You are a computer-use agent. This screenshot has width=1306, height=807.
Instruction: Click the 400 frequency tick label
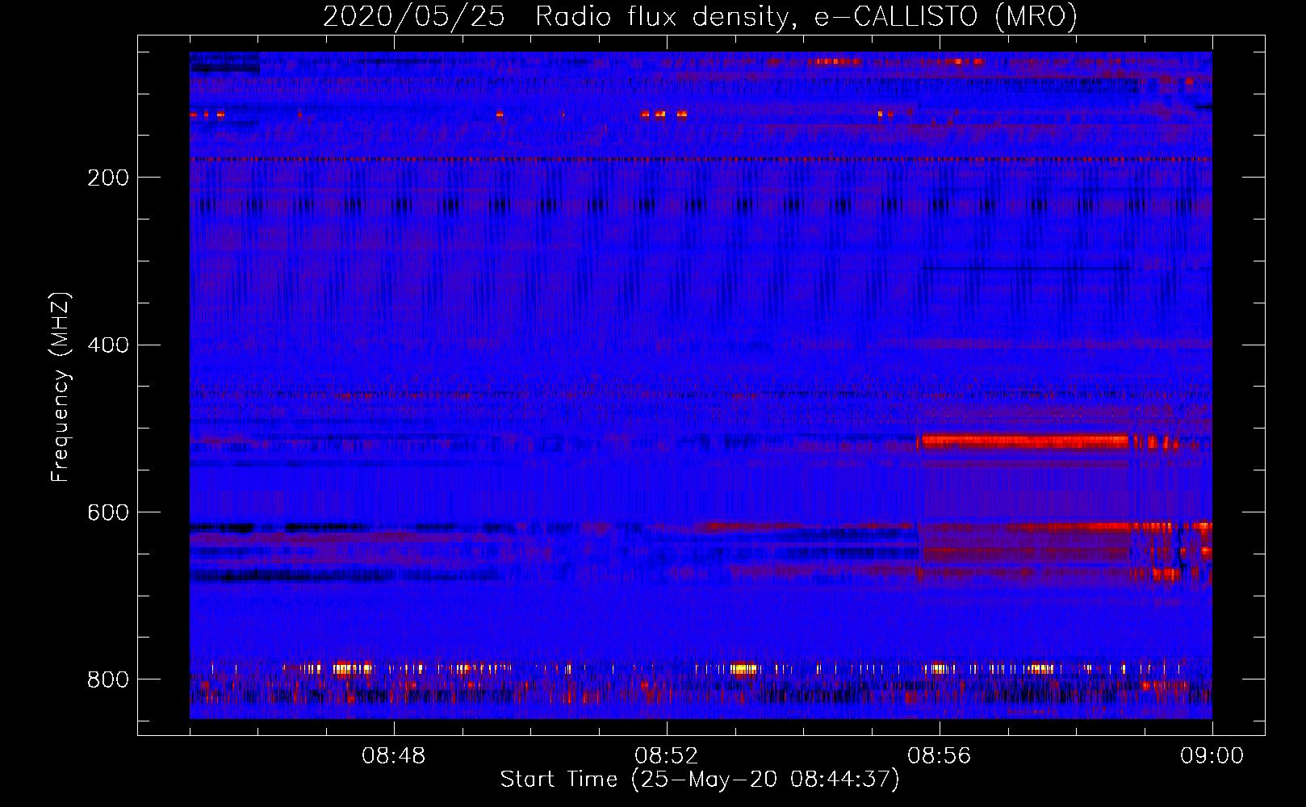click(108, 345)
